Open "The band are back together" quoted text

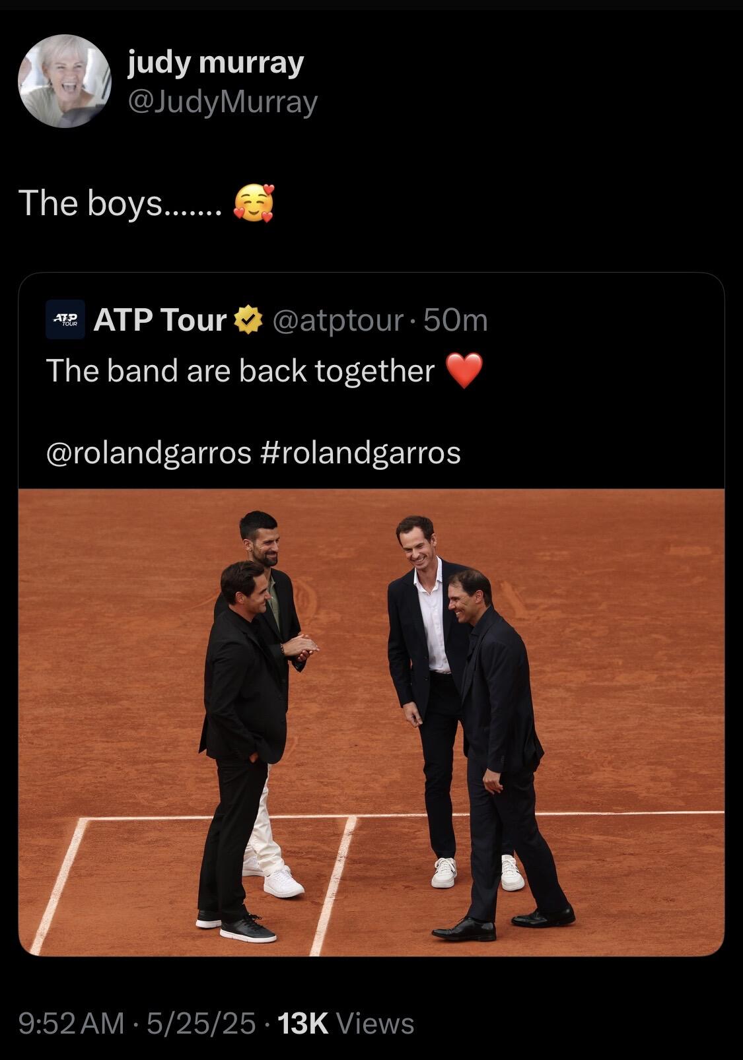tap(240, 371)
